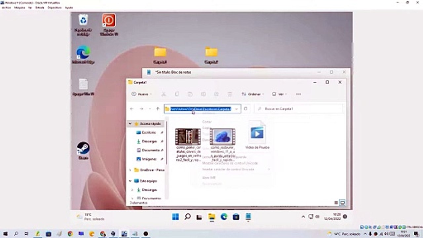
Task: Click the Delete trash icon in Explorer toolbar
Action: pyautogui.click(x=230, y=94)
